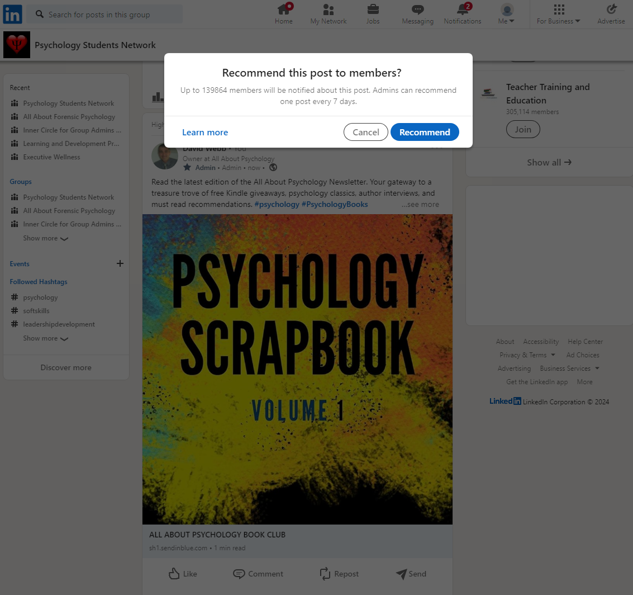Image resolution: width=633 pixels, height=595 pixels.
Task: Open the Business Services dropdown
Action: point(569,368)
